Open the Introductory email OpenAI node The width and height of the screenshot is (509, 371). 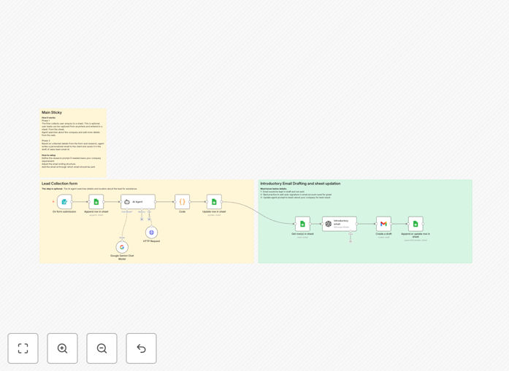340,224
